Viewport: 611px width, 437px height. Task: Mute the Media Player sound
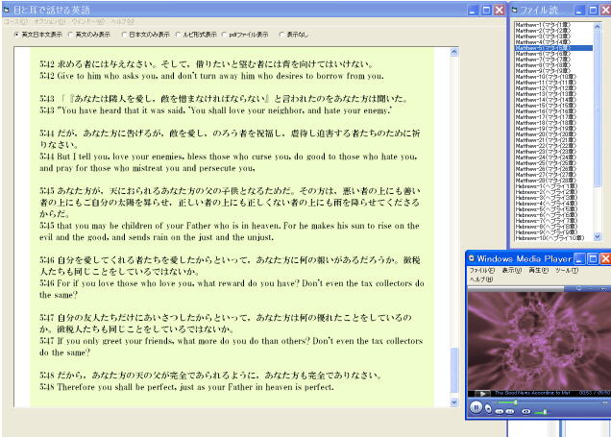click(x=526, y=412)
